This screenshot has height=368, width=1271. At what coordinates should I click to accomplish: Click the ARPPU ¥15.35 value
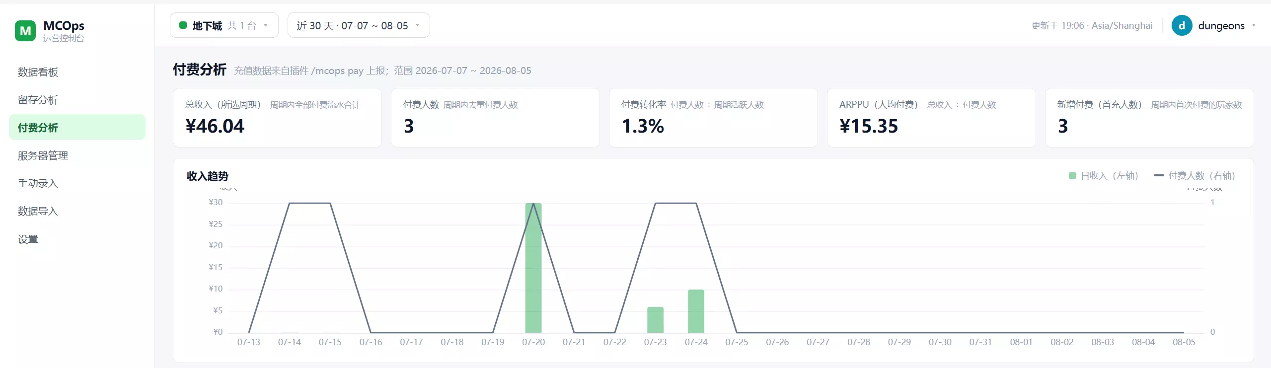[x=869, y=126]
